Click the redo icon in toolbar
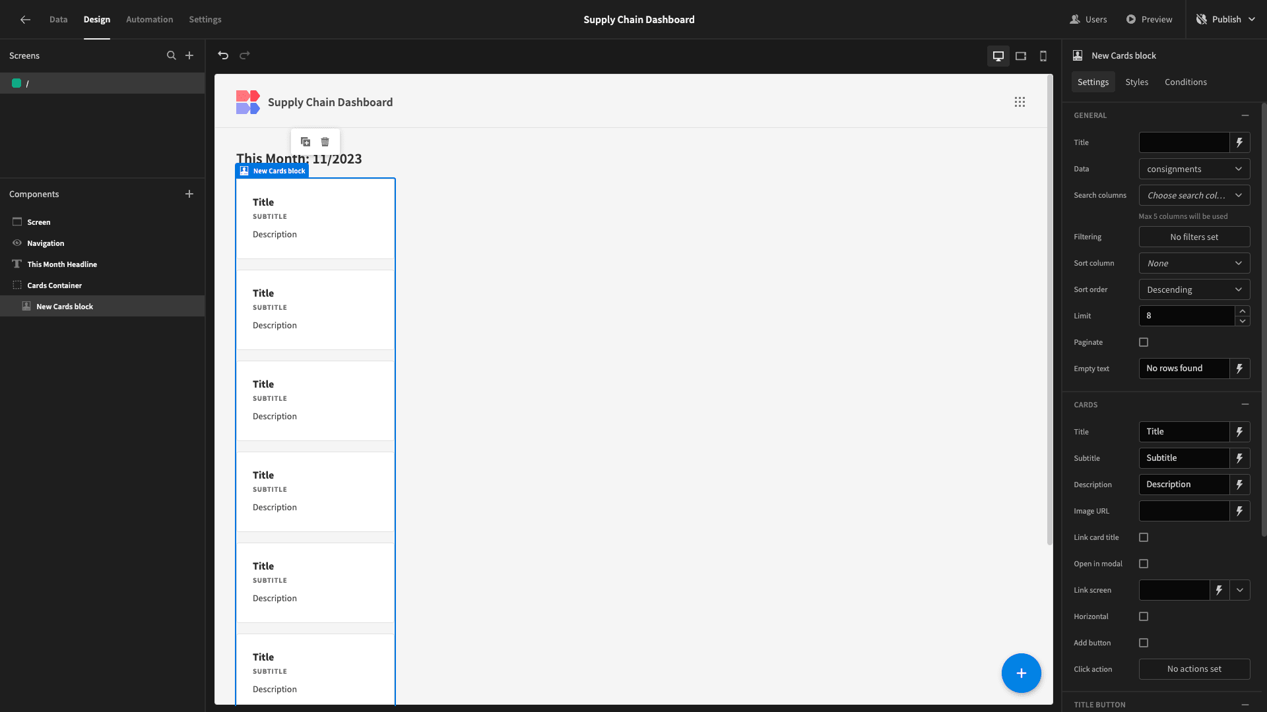Viewport: 1267px width, 712px height. point(245,55)
